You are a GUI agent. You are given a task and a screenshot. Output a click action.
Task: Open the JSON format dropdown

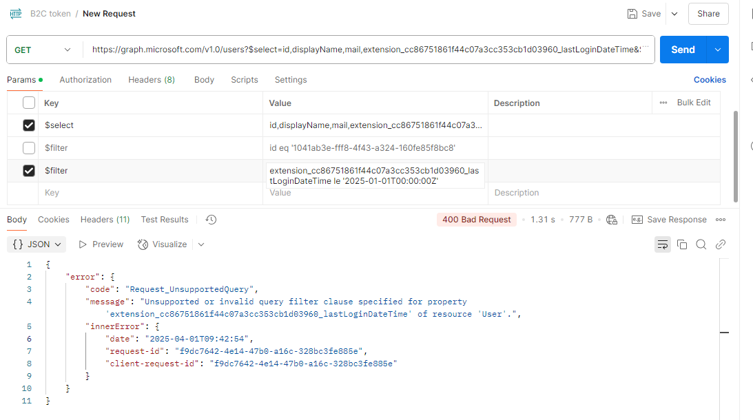click(x=37, y=244)
